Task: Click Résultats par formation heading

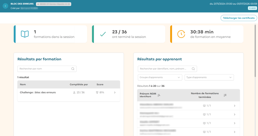Action: 39,59
